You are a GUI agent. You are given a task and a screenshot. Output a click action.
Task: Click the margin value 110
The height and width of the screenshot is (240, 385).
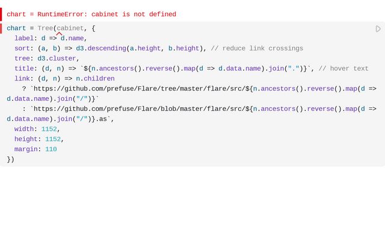tap(51, 149)
